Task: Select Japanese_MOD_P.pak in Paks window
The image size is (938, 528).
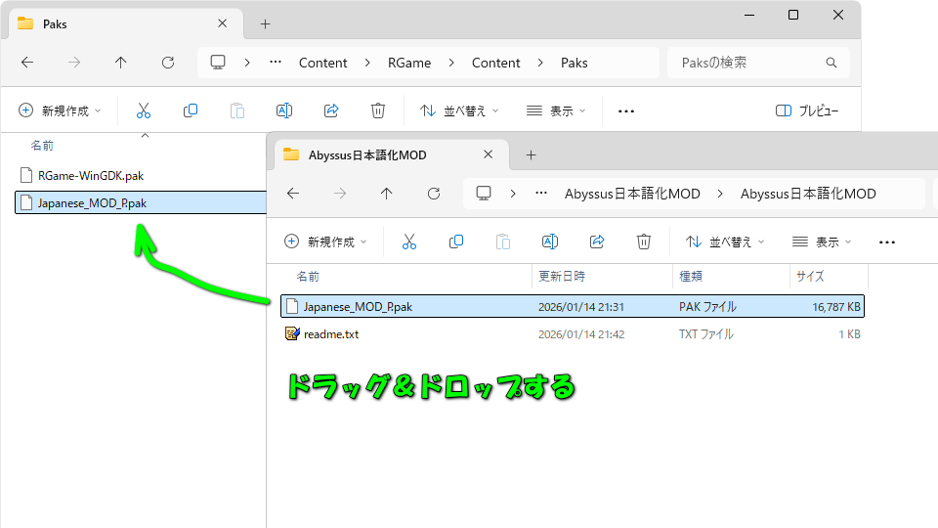Action: 141,202
